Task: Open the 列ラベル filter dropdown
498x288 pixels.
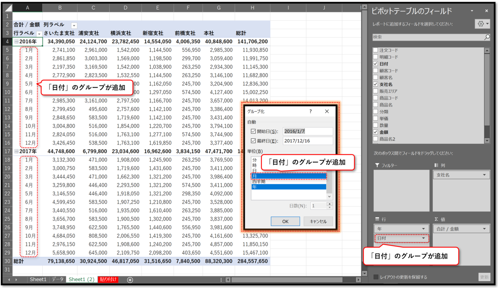Action: point(74,25)
